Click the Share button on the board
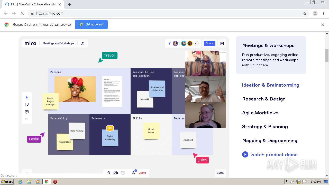This screenshot has height=185, width=329. [x=209, y=43]
